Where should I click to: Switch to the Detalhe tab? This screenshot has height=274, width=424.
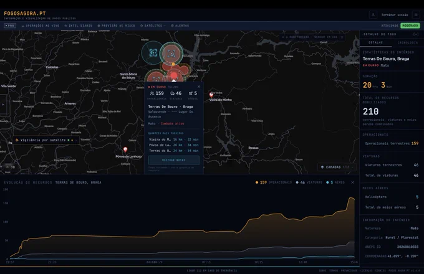pos(375,42)
